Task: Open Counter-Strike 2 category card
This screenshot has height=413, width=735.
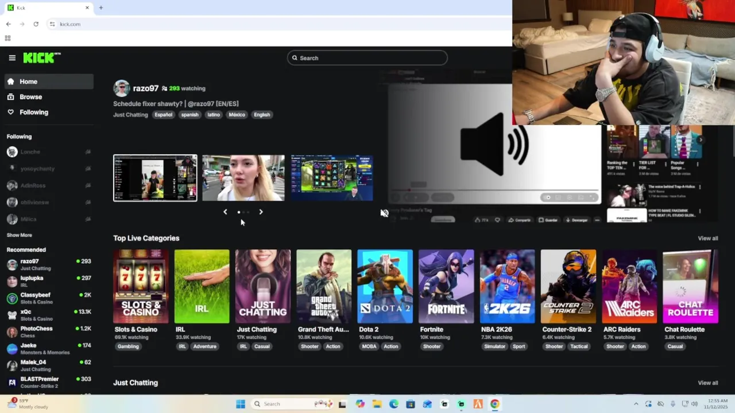Action: pos(568,286)
